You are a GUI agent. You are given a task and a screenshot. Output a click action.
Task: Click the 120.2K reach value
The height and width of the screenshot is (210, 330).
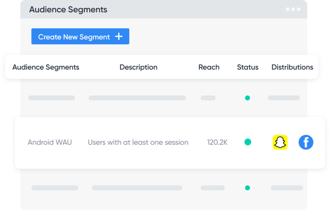click(x=217, y=142)
